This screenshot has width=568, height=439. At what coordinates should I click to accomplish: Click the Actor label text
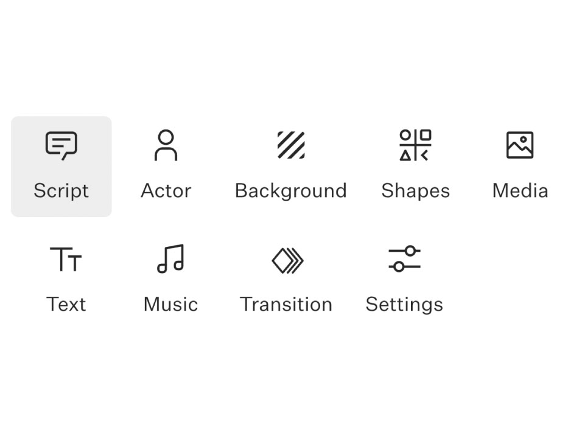pos(165,190)
